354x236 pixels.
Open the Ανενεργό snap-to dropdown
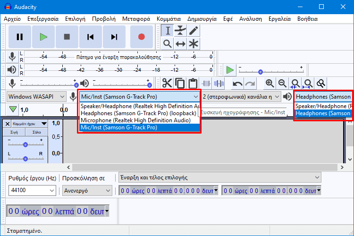87,190
